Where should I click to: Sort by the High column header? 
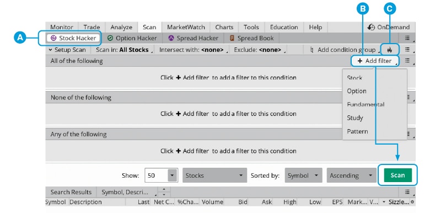[x=290, y=203]
